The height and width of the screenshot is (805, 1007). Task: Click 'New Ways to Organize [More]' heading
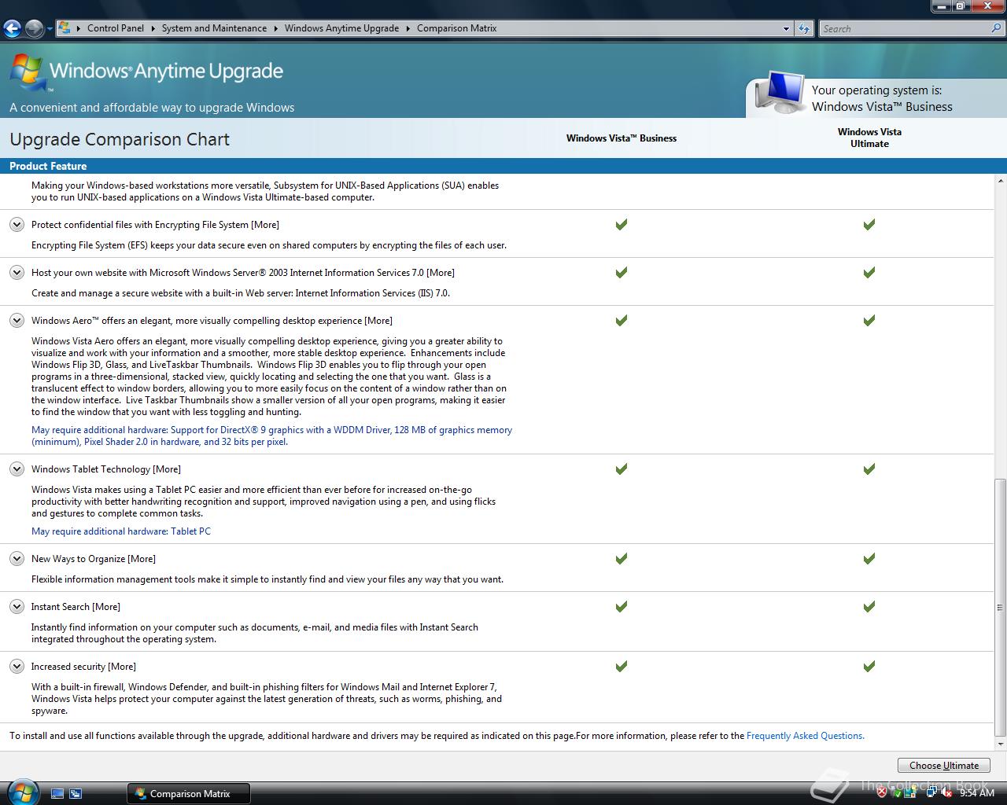pos(94,559)
